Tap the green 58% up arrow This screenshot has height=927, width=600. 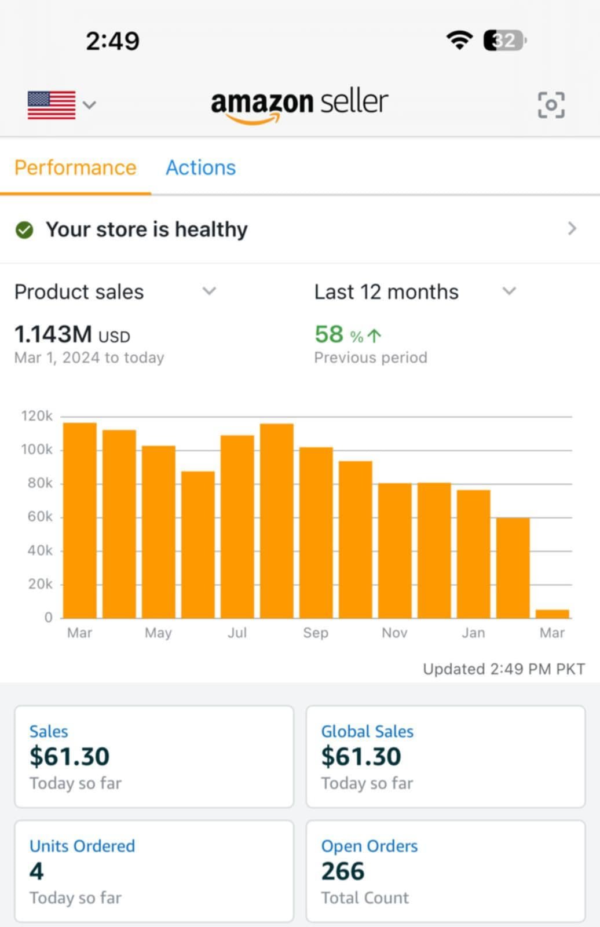tap(374, 335)
